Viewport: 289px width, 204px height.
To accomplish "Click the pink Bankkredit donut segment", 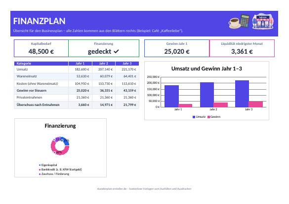I will point(64,152).
